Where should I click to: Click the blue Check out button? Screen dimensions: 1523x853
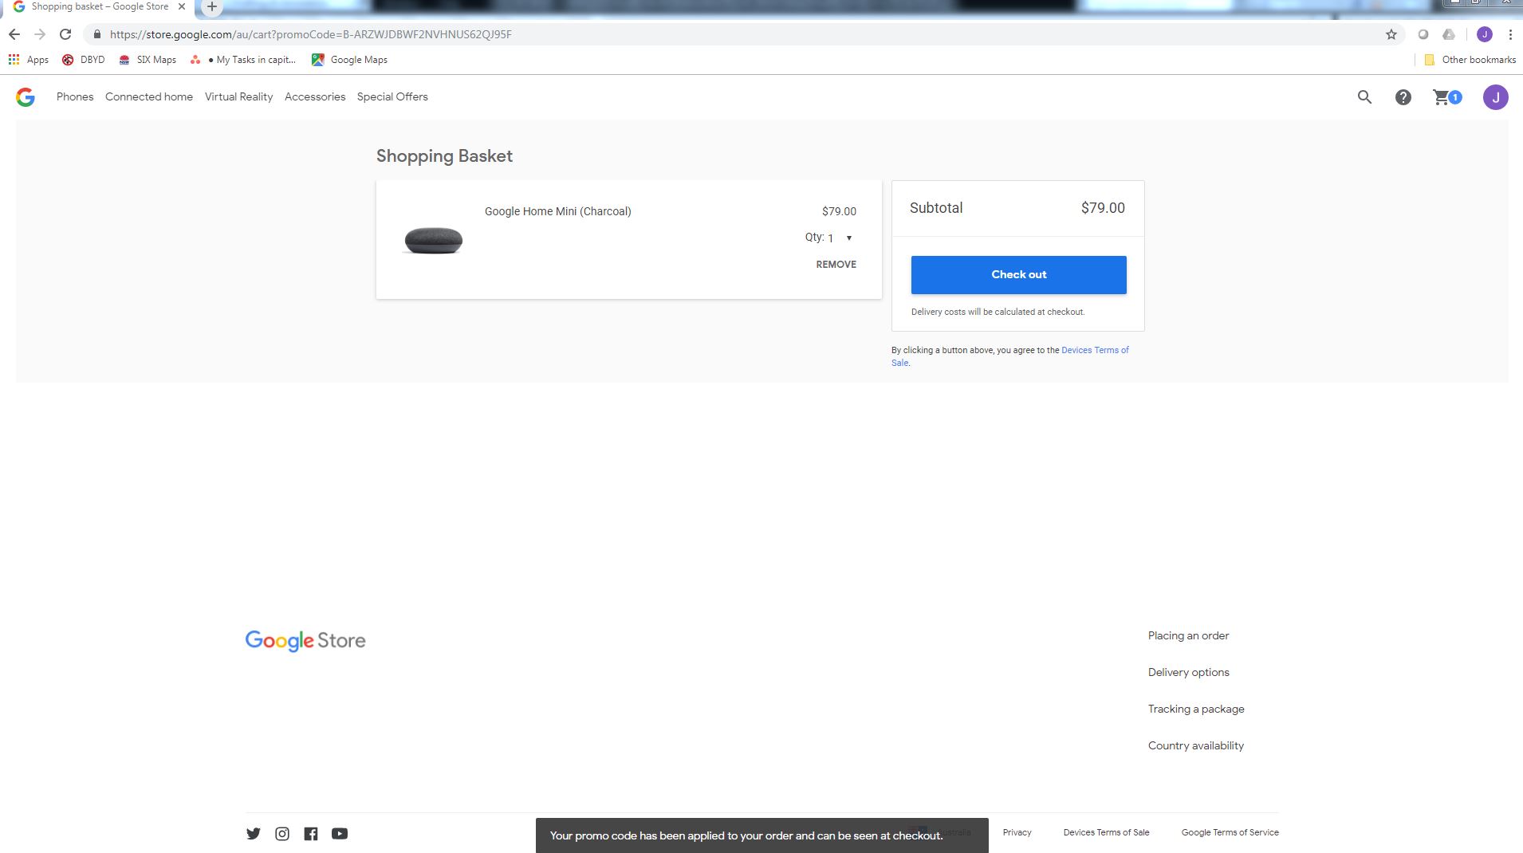point(1018,274)
